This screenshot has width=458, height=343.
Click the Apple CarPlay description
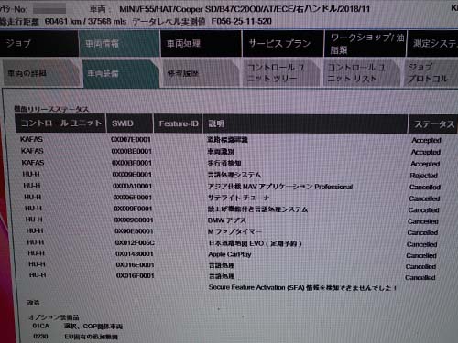pyautogui.click(x=230, y=254)
